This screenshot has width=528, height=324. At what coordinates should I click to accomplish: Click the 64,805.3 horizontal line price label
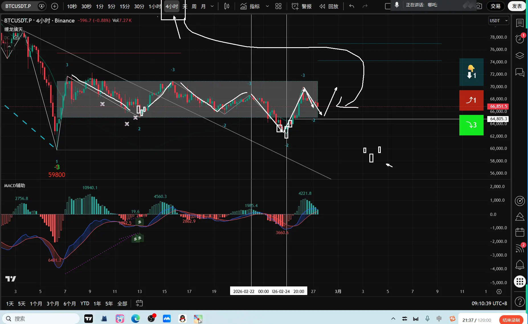point(498,119)
